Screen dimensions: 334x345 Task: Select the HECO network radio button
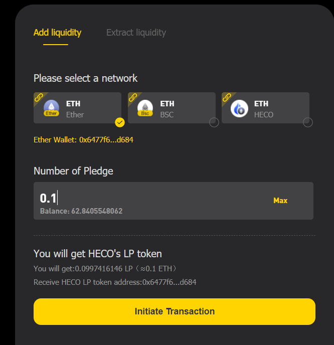pos(308,122)
